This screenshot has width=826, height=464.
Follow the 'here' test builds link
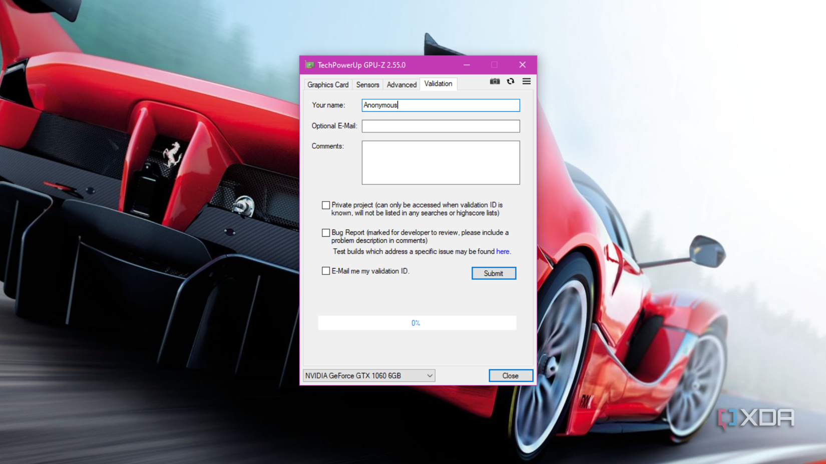(503, 251)
